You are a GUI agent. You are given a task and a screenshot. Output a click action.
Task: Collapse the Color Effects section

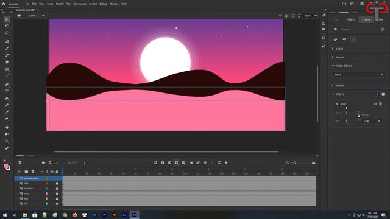pyautogui.click(x=333, y=66)
